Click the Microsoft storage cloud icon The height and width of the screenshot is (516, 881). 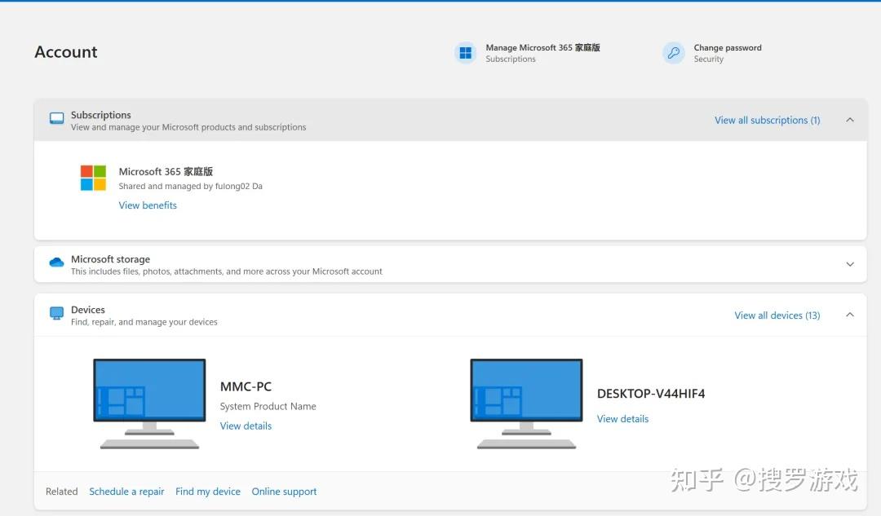57,262
